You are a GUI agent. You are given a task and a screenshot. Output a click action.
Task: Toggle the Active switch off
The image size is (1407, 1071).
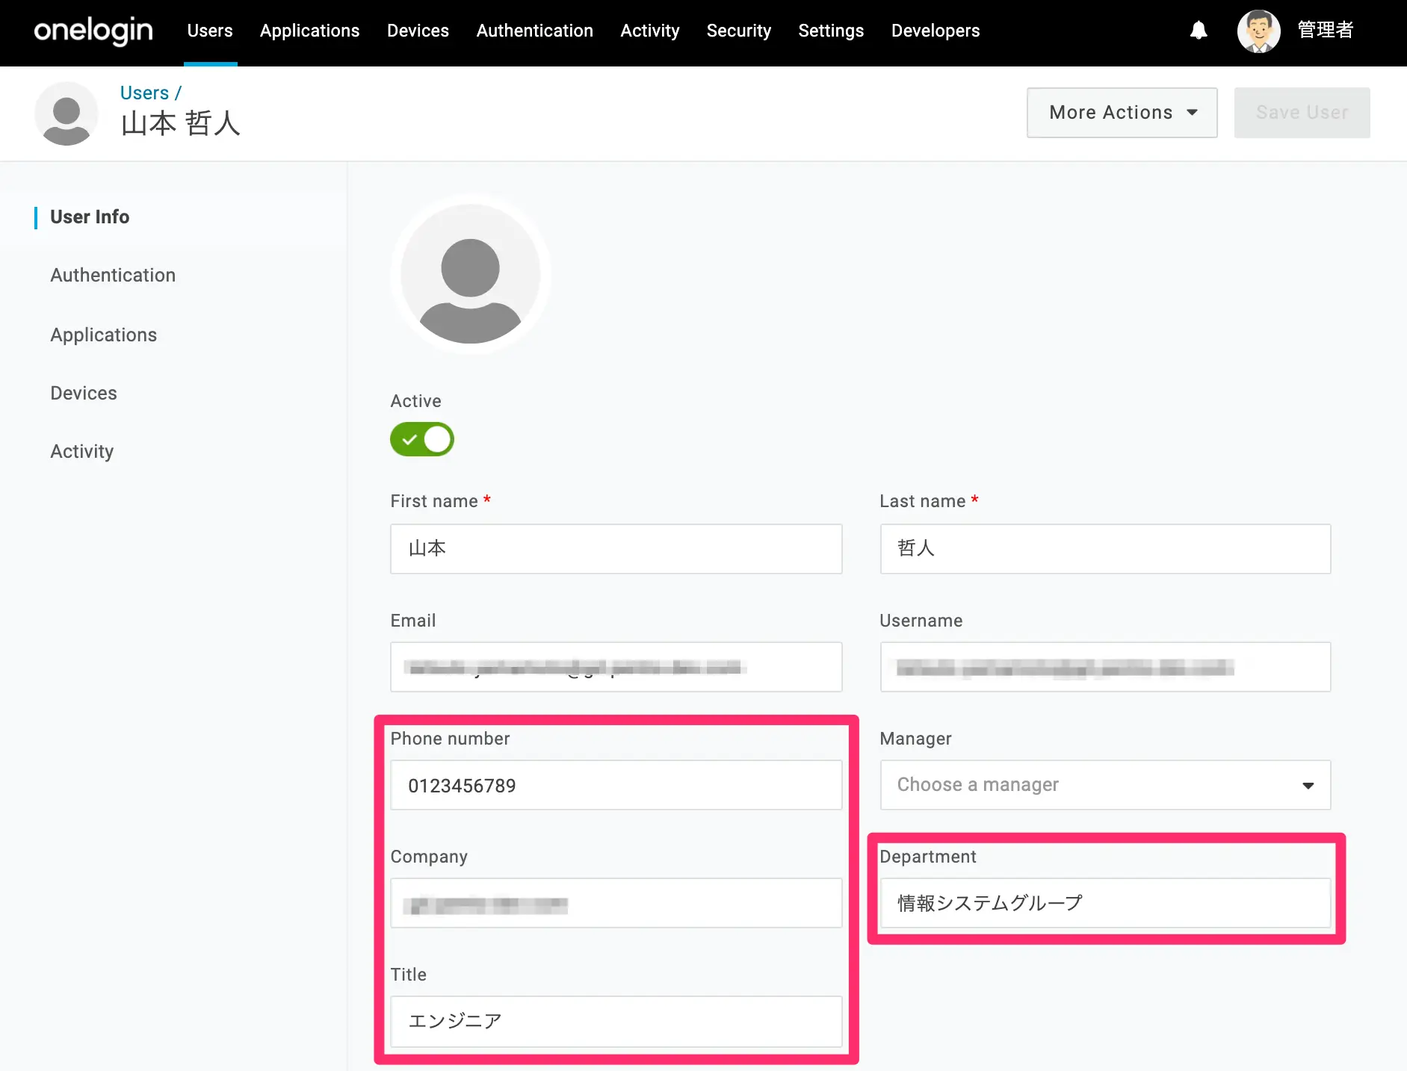[x=422, y=439]
